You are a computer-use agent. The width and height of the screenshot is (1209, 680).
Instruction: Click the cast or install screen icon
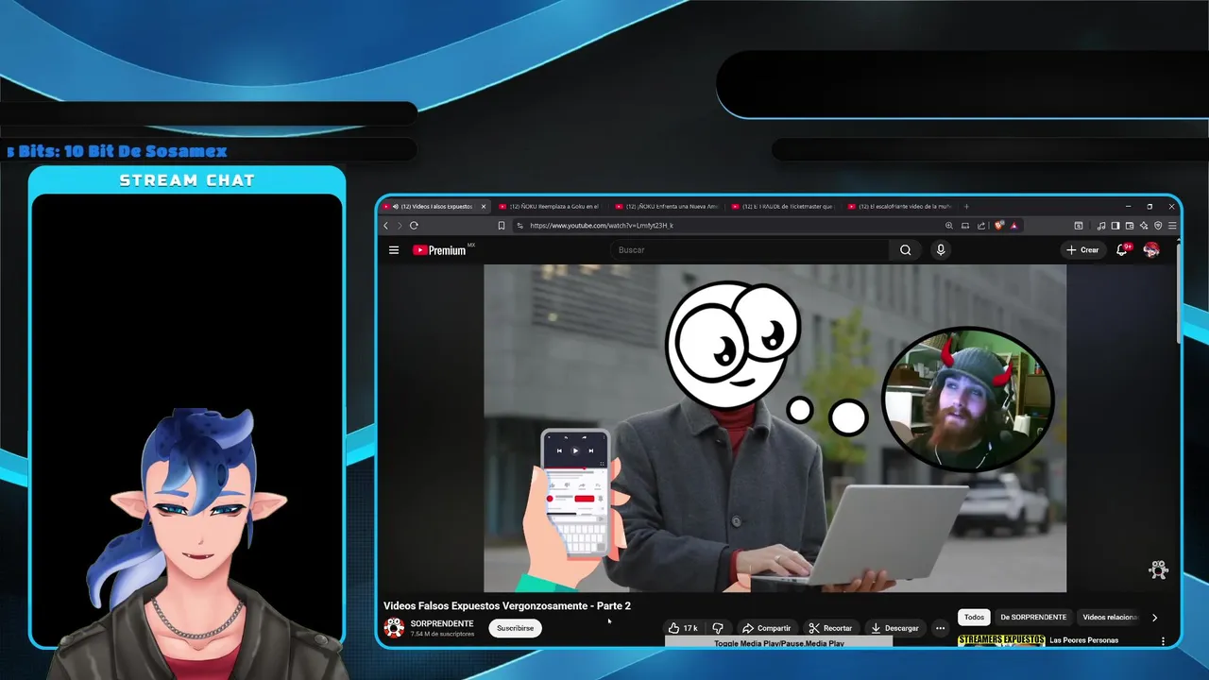965,226
